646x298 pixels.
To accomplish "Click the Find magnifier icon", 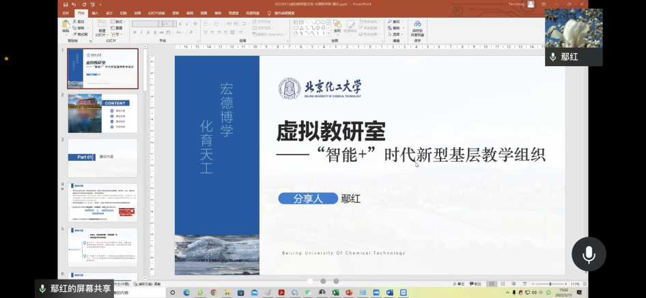I will coord(390,21).
